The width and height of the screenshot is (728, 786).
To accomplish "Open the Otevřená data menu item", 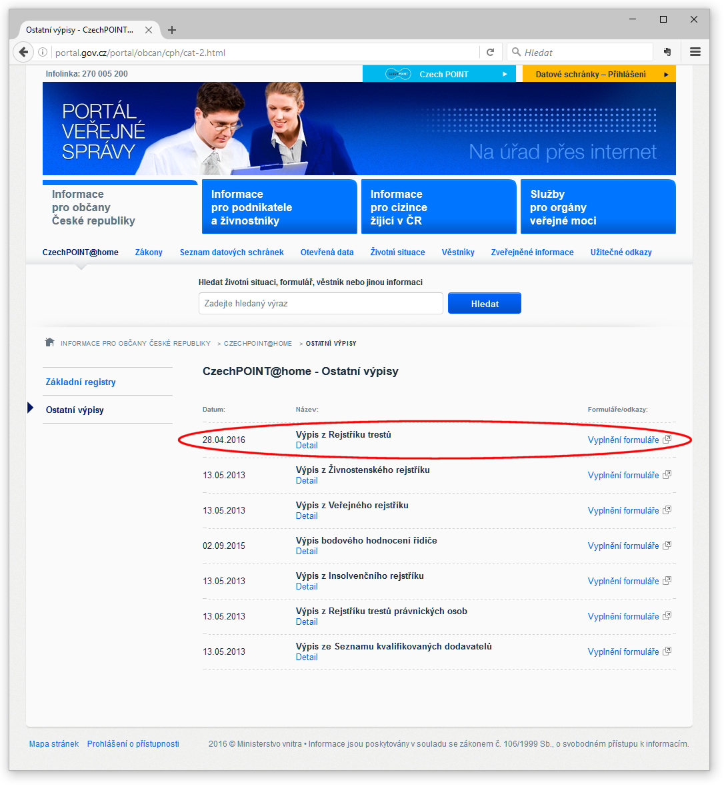I will pyautogui.click(x=327, y=252).
